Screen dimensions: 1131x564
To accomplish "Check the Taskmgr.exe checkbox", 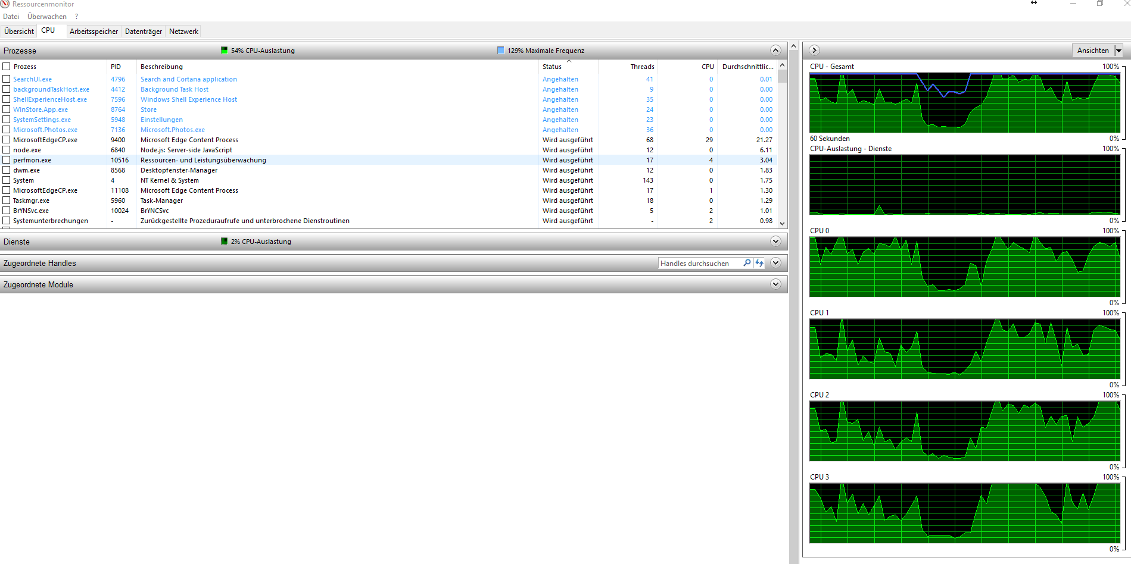I will pos(7,200).
